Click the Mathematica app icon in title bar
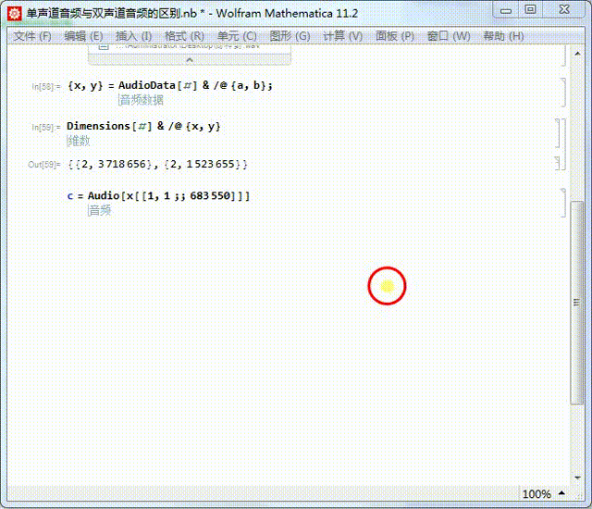592x509 pixels. [15, 14]
